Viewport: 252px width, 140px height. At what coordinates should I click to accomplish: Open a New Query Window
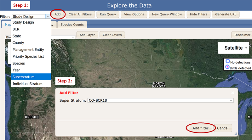pos(167,14)
